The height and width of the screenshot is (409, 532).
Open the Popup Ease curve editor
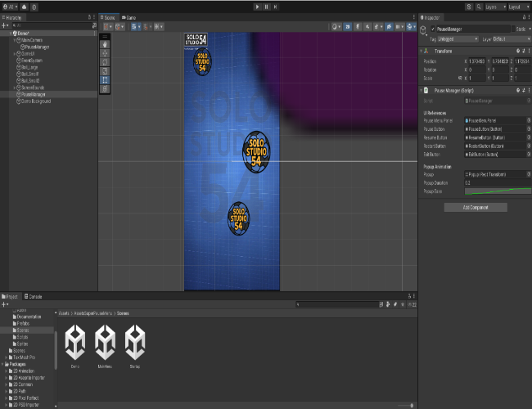pyautogui.click(x=498, y=191)
